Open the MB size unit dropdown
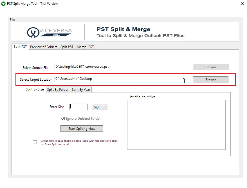247x188 pixels. (x=100, y=107)
